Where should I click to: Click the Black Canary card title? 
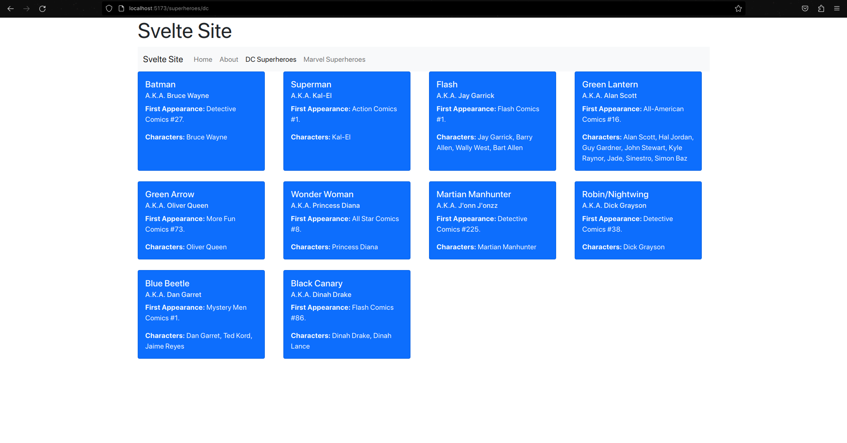pyautogui.click(x=316, y=283)
